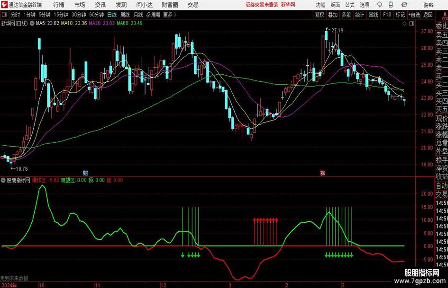Toggle the side panel icon above the chart
This screenshot has width=448, height=288.
(x=411, y=24)
